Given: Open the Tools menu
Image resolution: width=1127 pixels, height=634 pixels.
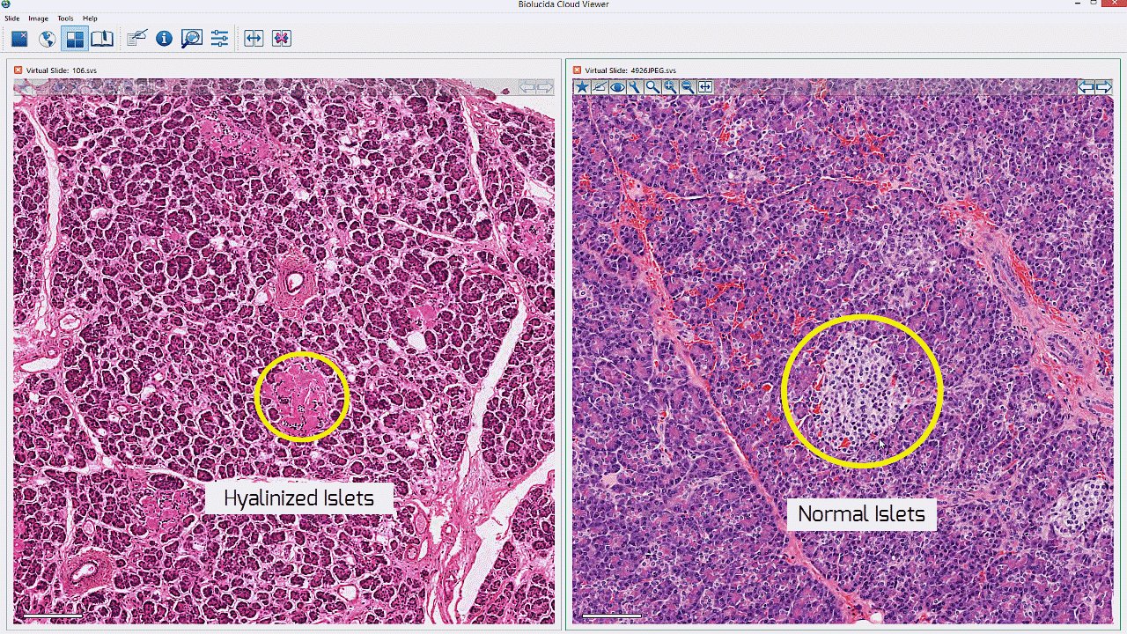Looking at the screenshot, I should click(64, 18).
